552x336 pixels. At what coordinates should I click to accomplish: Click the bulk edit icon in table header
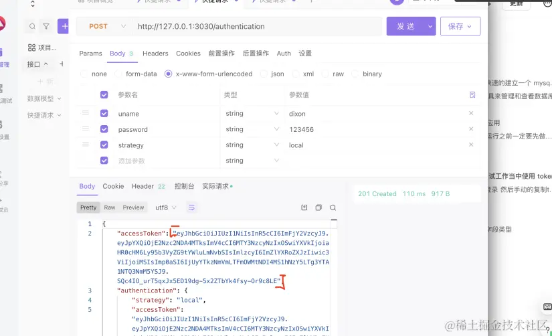click(472, 95)
